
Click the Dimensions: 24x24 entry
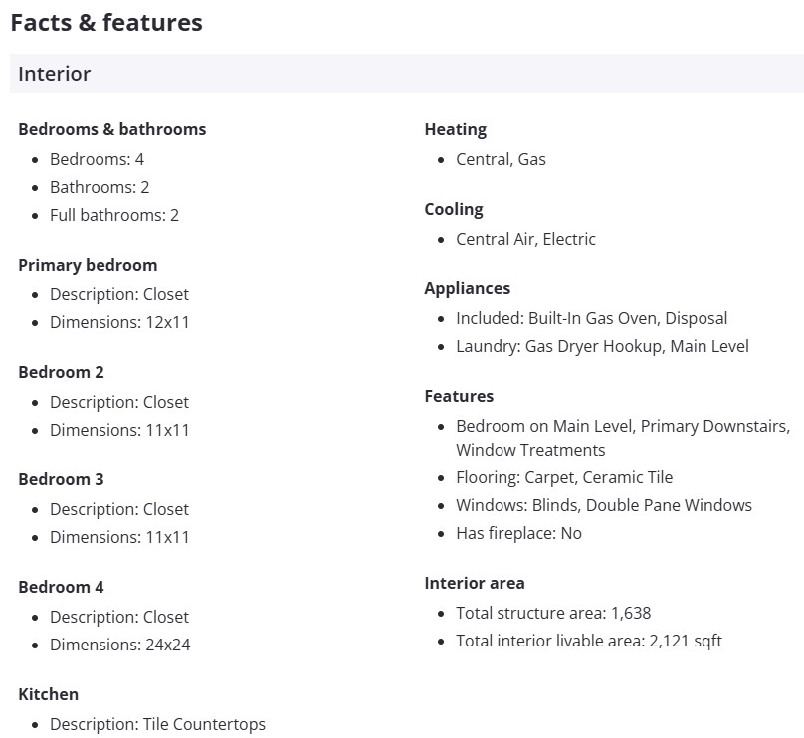(119, 645)
